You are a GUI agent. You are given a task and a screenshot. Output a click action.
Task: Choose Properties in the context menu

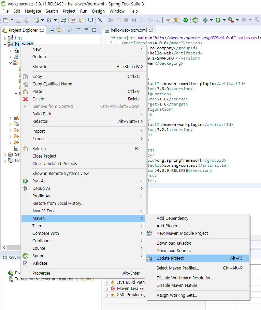click(x=41, y=273)
